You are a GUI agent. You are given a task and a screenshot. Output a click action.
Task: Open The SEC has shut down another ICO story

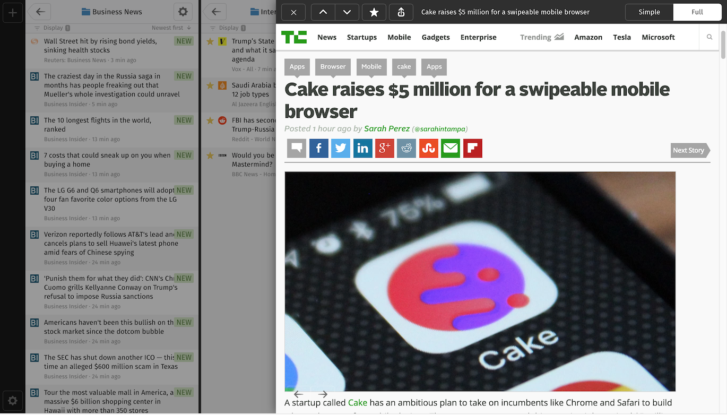(112, 367)
